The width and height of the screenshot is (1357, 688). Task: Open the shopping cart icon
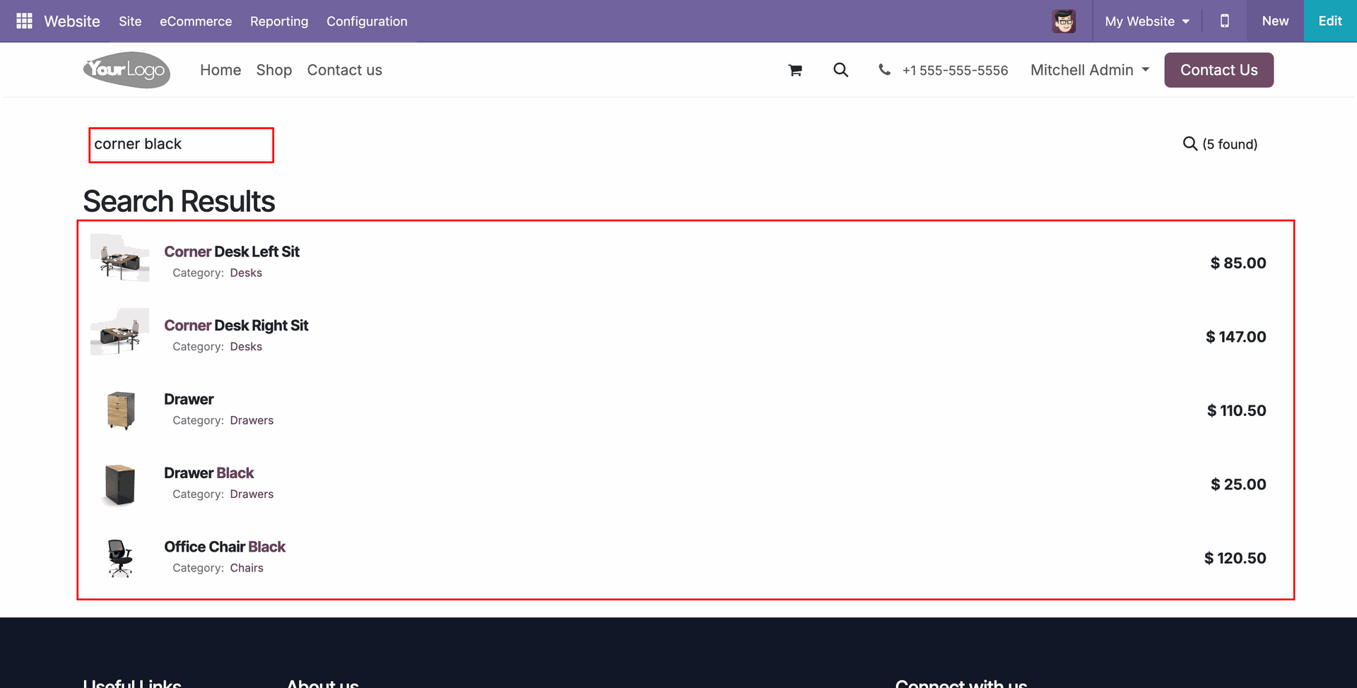[x=795, y=70]
